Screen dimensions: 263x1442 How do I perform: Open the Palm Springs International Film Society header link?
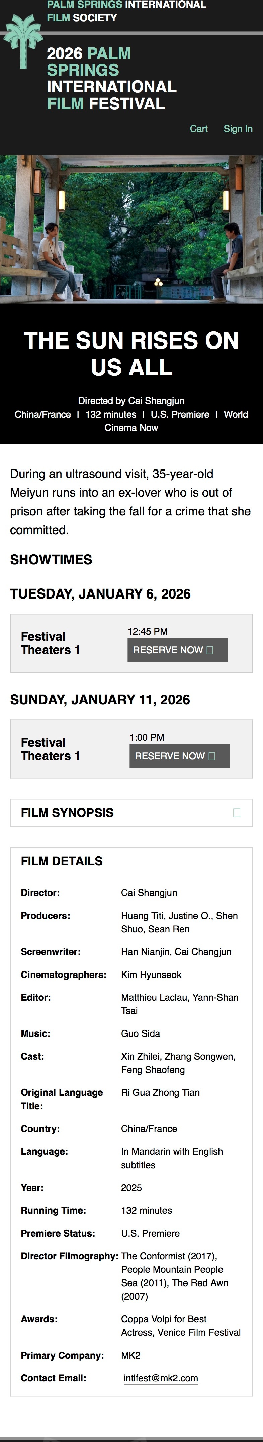(126, 11)
